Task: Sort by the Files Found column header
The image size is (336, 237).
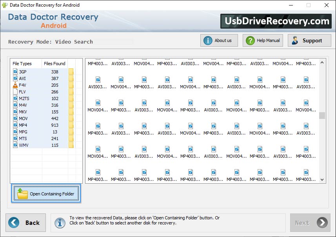Action: 54,64
